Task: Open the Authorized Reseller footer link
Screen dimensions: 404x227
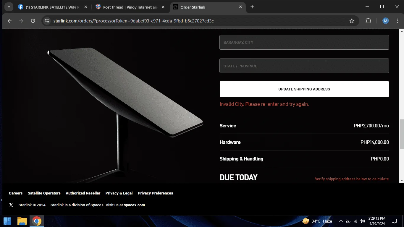Action: 83,193
